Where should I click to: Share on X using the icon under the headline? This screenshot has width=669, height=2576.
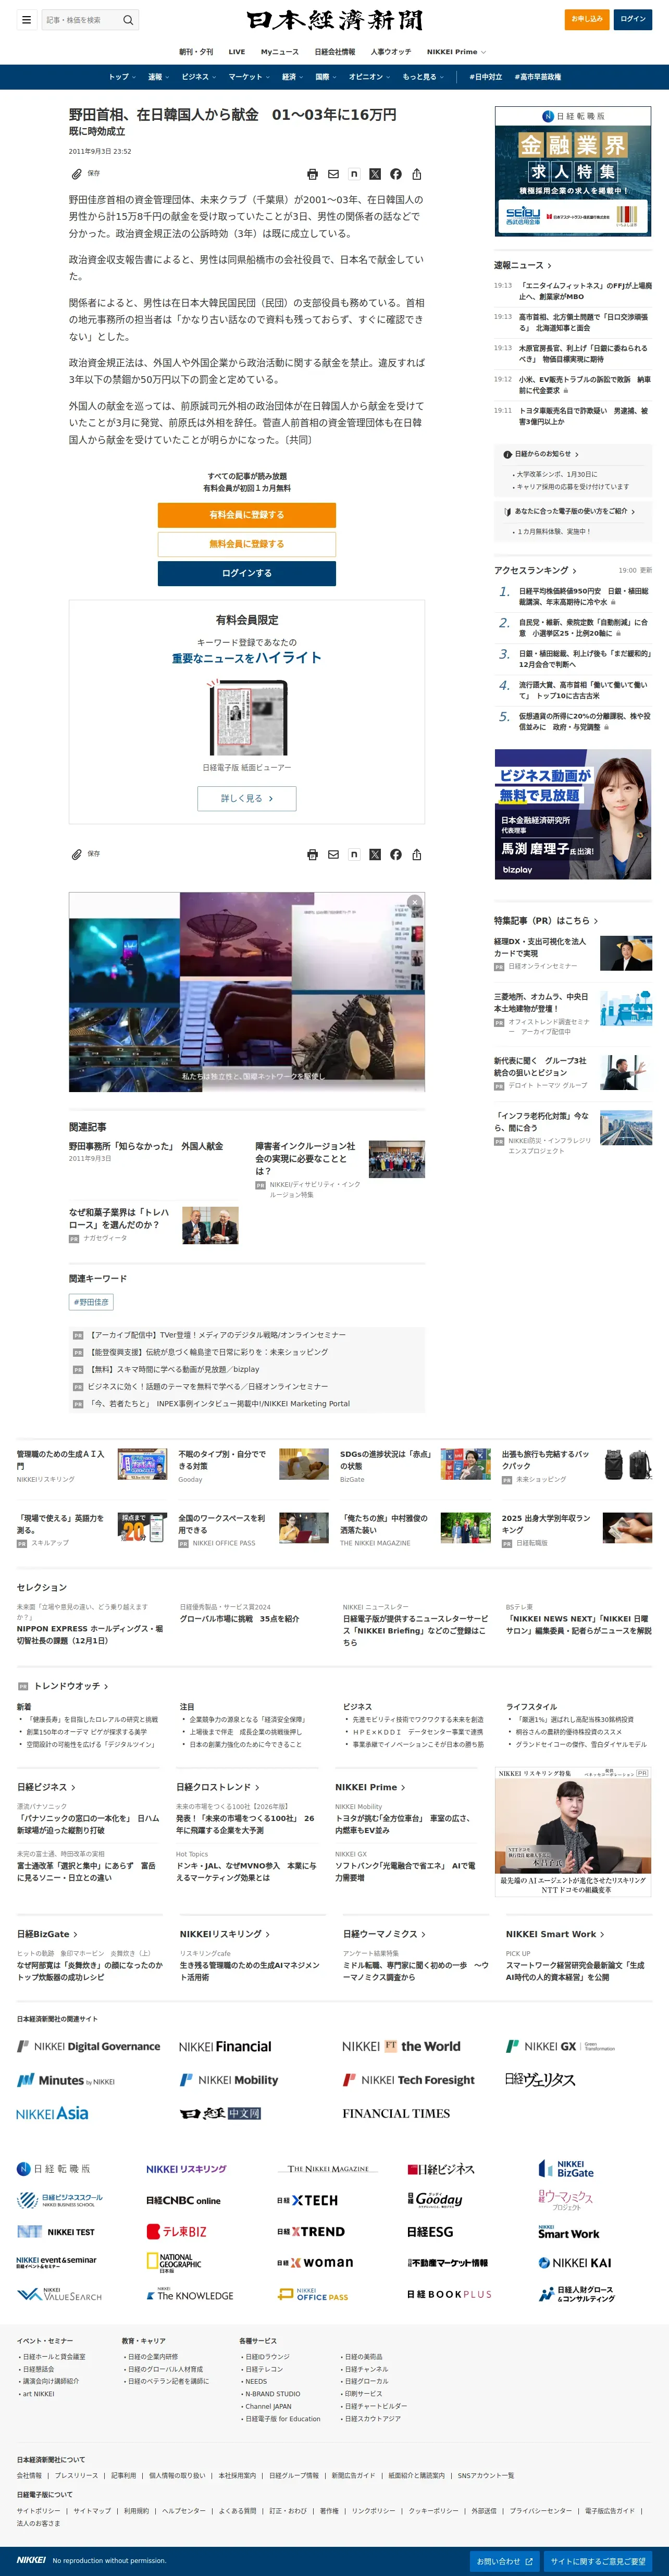coord(375,174)
